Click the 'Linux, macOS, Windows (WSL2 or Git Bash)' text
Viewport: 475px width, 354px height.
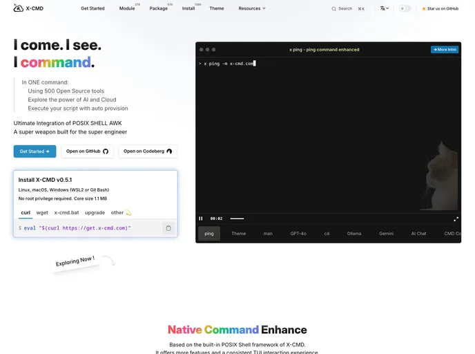tap(64, 190)
